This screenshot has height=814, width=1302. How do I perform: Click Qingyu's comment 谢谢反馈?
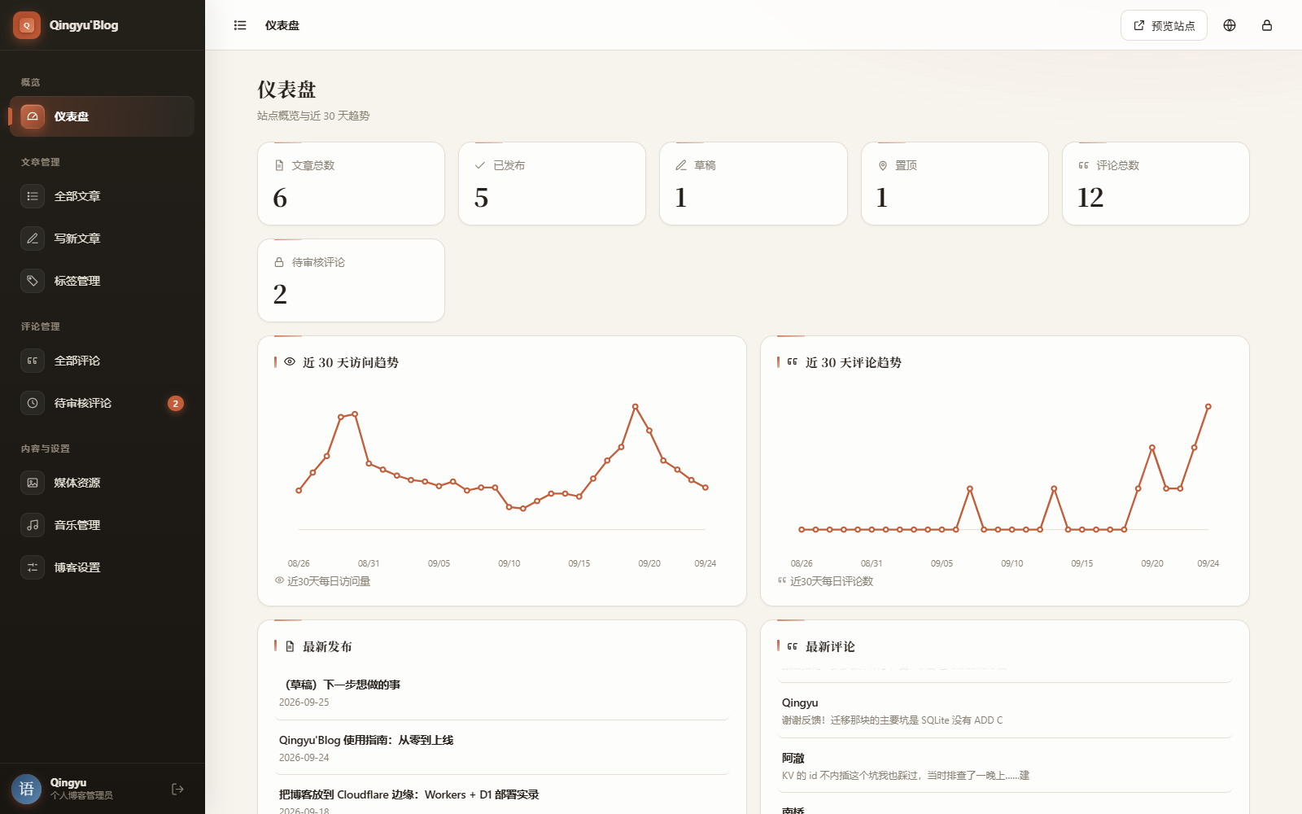pyautogui.click(x=1005, y=711)
